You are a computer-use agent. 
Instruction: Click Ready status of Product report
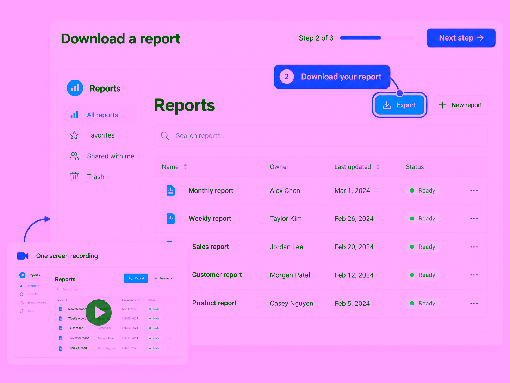pos(423,303)
